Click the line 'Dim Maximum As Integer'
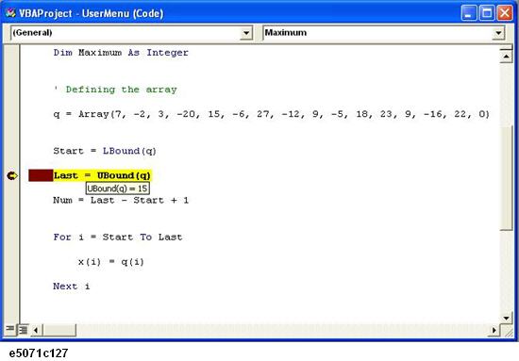The image size is (519, 361). [x=121, y=53]
